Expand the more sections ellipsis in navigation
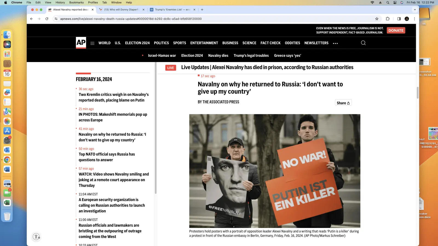The height and width of the screenshot is (246, 438). 335,43
